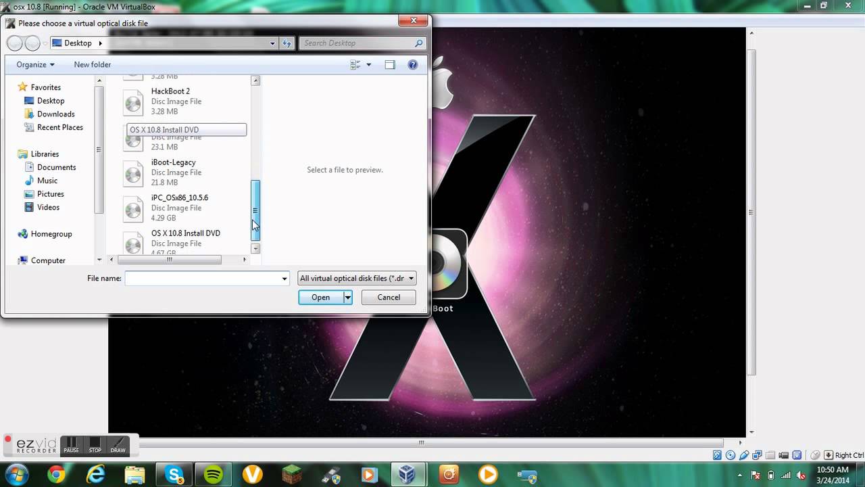Screen dimensions: 865x487
Task: Click file list scroll up arrow
Action: (255, 81)
